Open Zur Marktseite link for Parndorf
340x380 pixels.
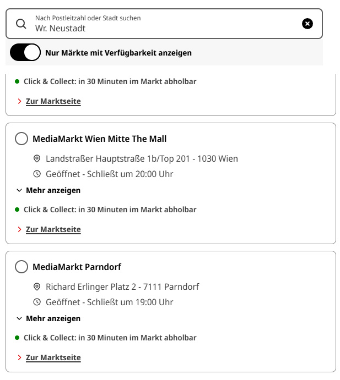pos(53,357)
